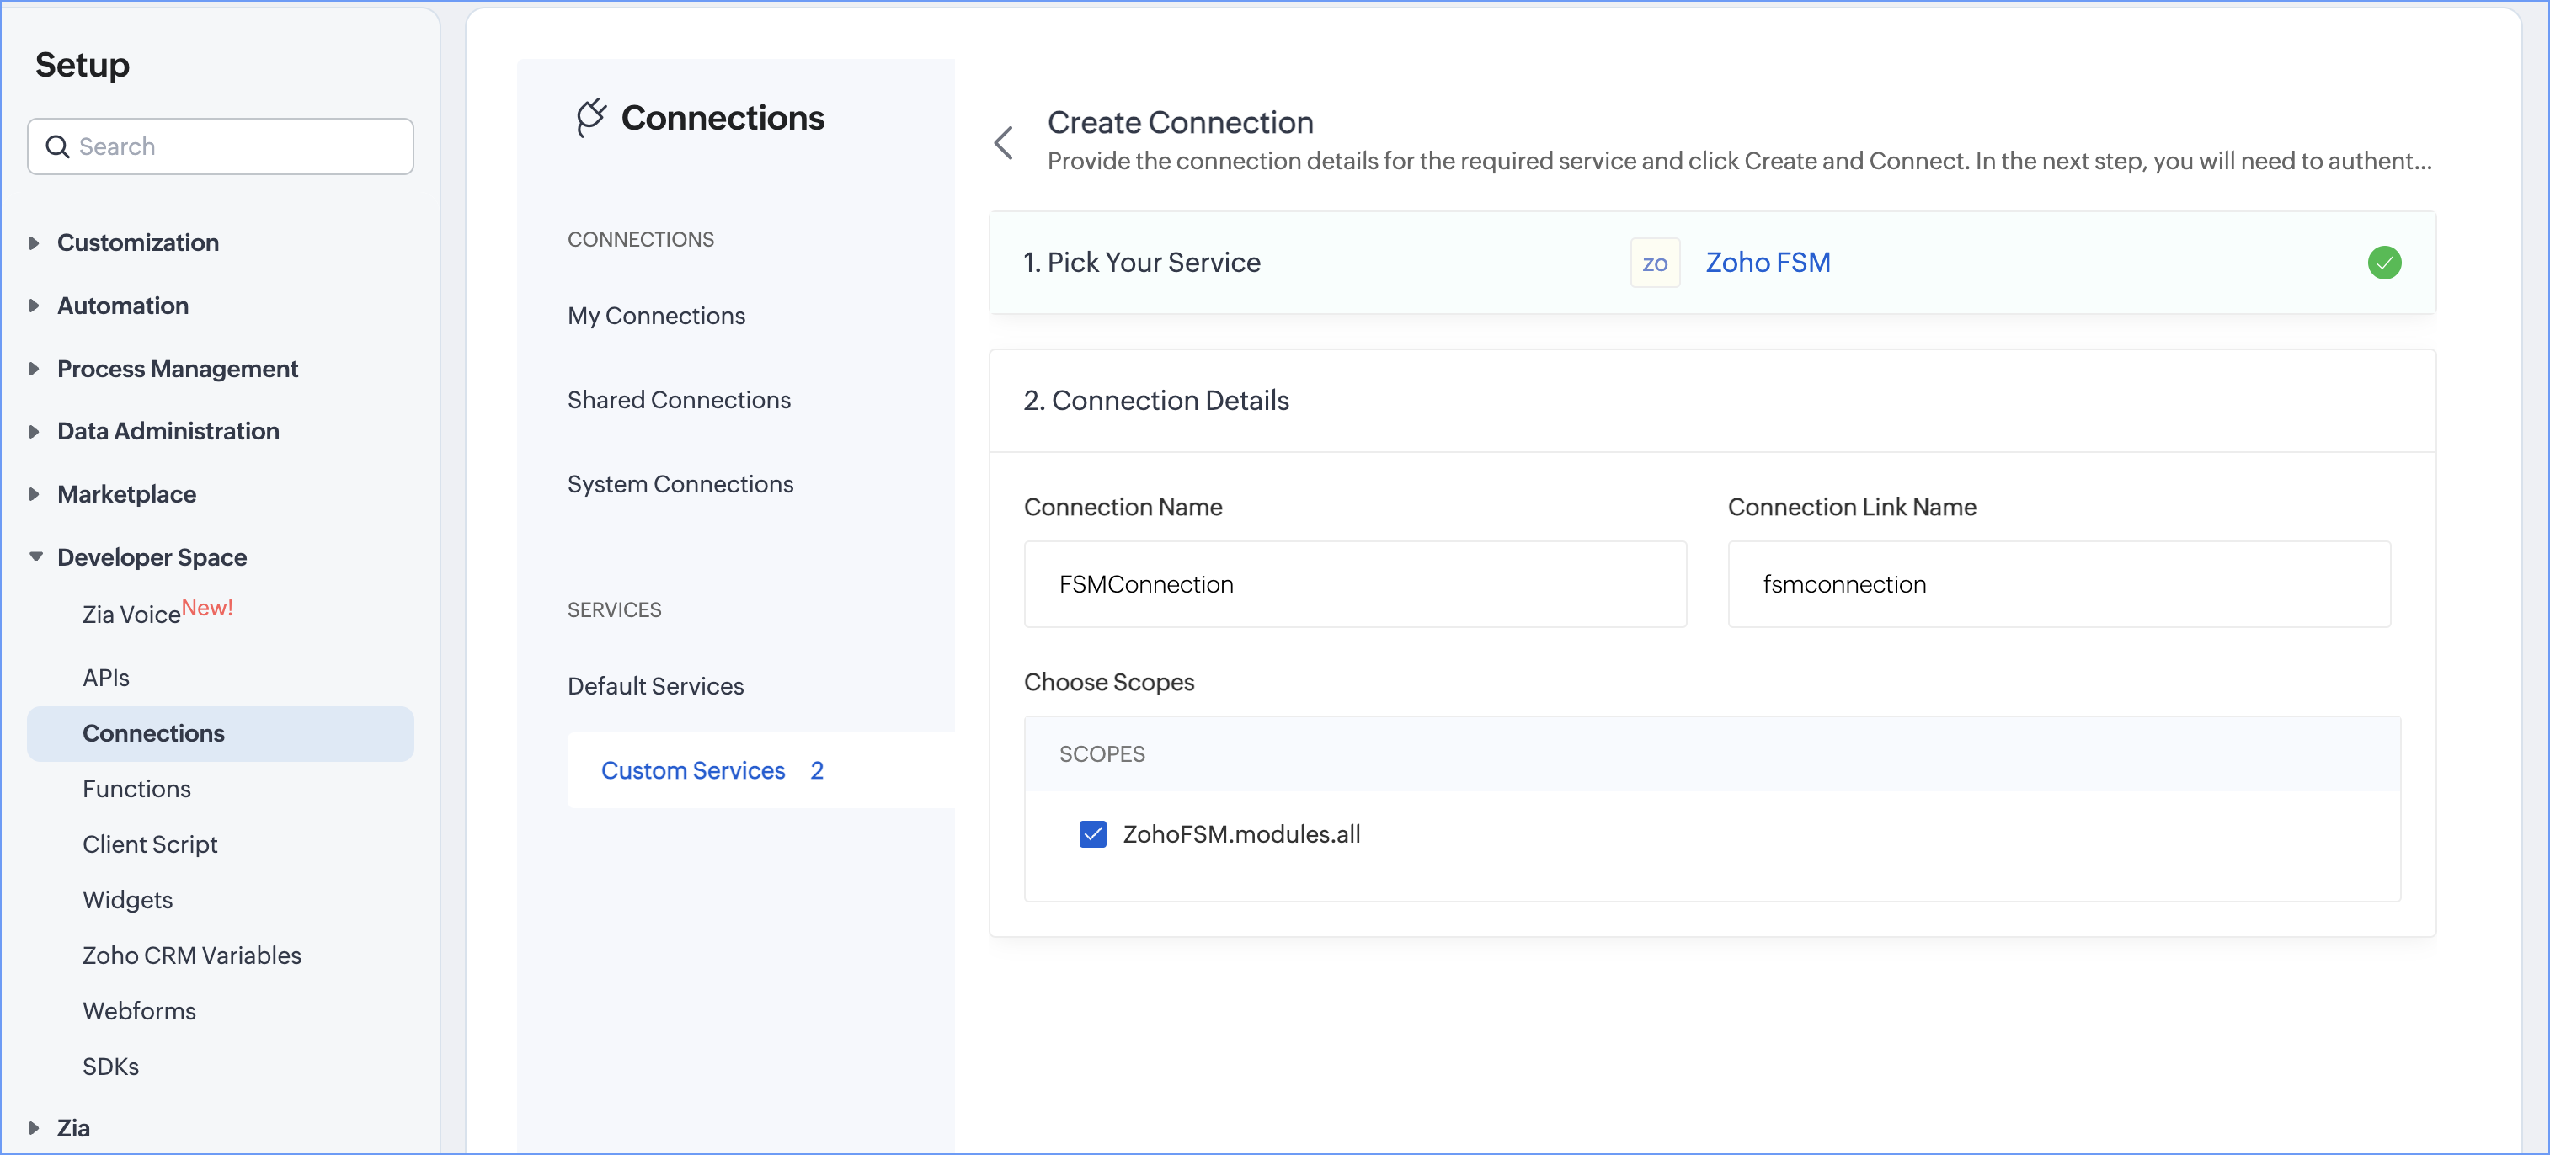2550x1155 pixels.
Task: Open Functions under Developer Space
Action: point(136,789)
